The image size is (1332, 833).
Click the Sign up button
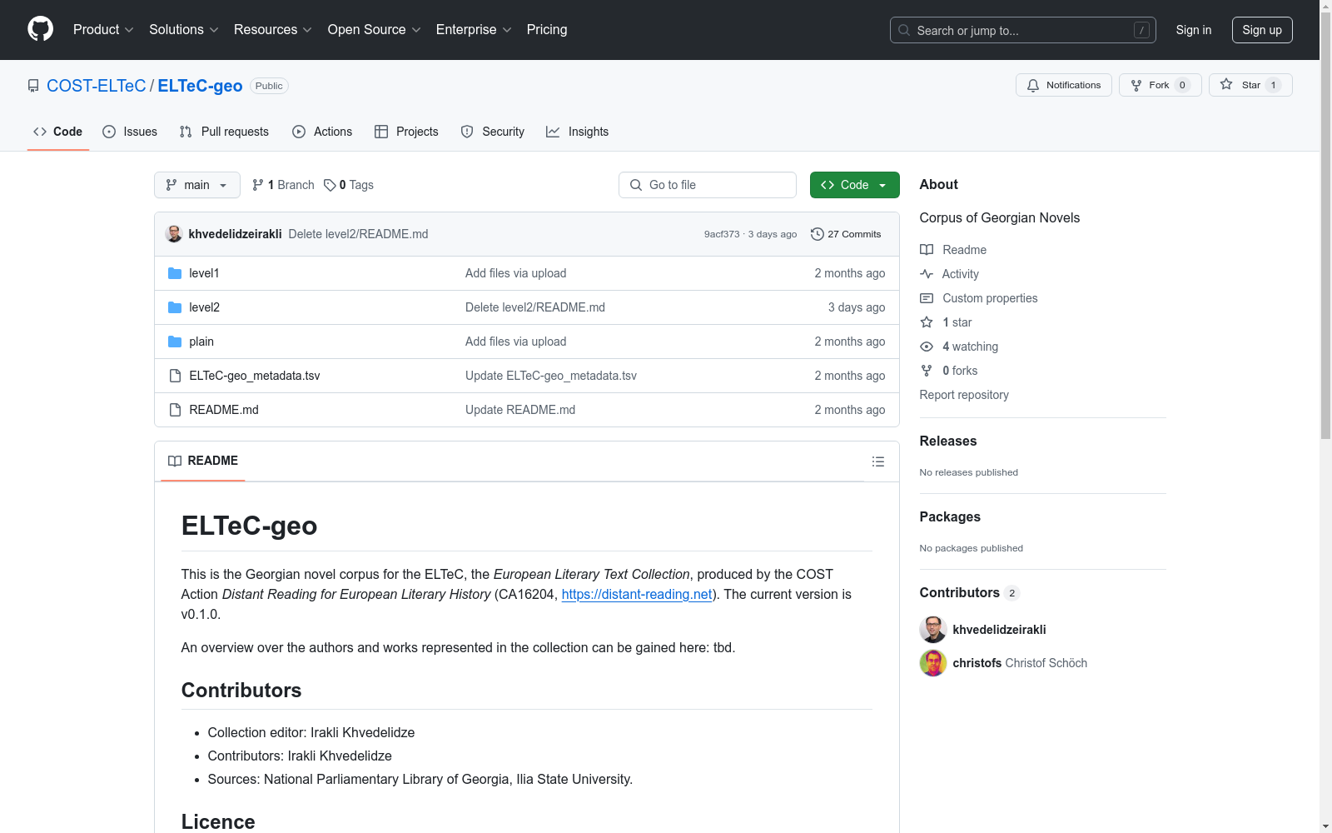tap(1262, 30)
